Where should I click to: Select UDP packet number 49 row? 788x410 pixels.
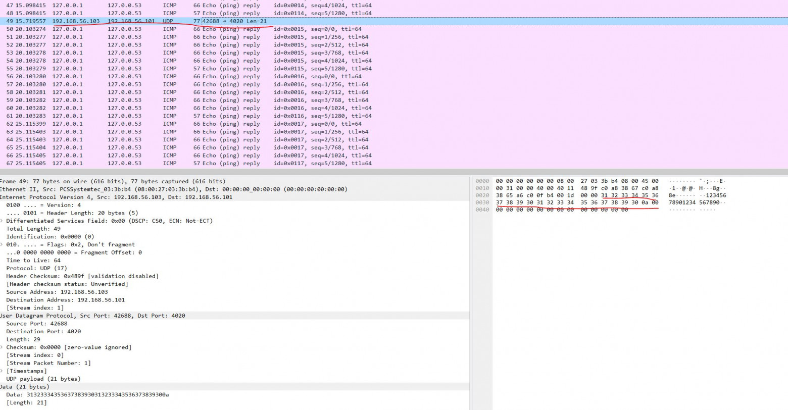click(x=394, y=21)
